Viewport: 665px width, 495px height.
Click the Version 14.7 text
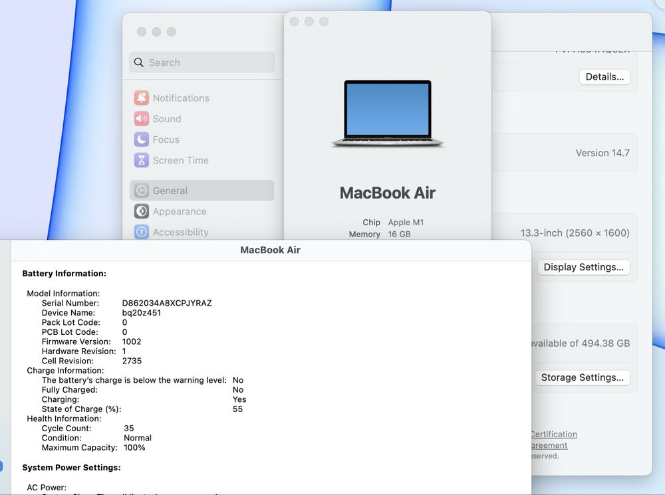point(602,153)
